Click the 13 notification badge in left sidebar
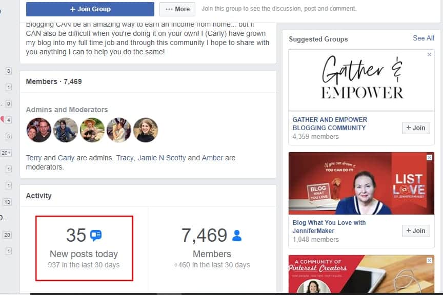 tap(7, 202)
